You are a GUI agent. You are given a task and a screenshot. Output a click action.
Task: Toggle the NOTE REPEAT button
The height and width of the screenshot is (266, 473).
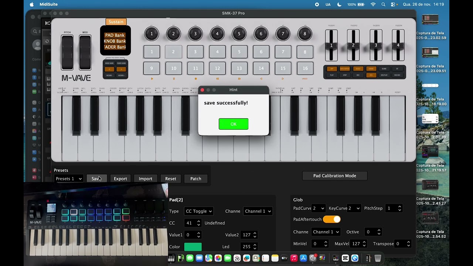(x=345, y=69)
